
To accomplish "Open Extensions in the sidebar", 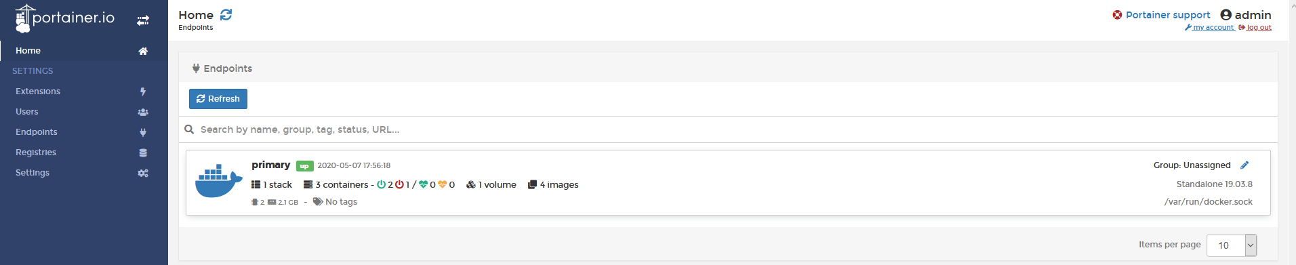I will click(x=38, y=91).
